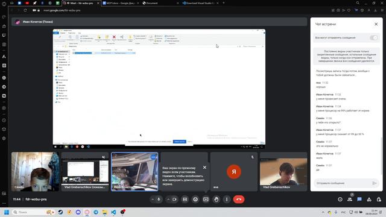Toggle the camera button in Meet
386x217 pixels.
tap(174, 200)
